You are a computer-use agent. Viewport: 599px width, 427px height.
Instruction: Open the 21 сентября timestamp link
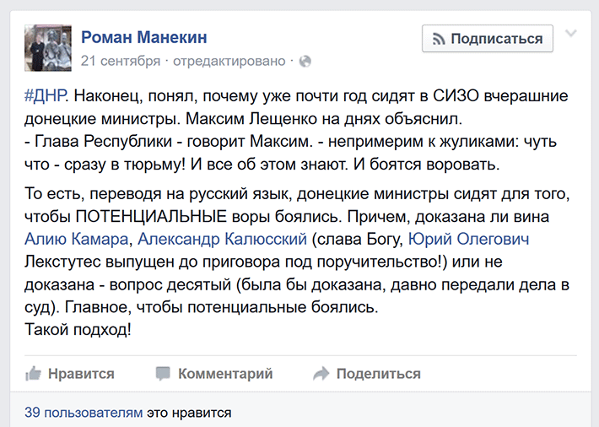tap(121, 61)
